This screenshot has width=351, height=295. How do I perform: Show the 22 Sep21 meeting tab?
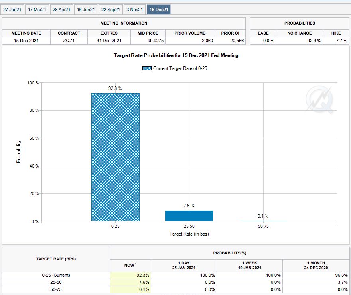pos(110,10)
